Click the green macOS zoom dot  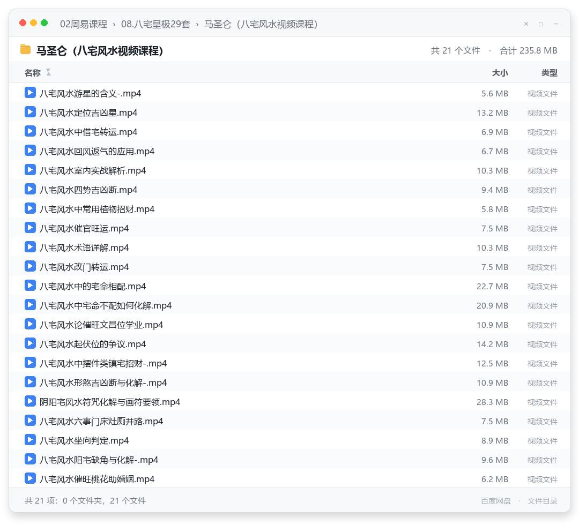(x=44, y=23)
